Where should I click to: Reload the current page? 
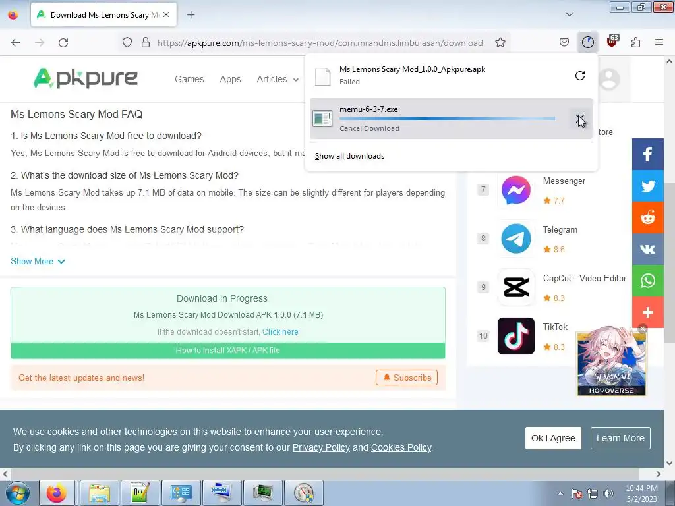pyautogui.click(x=63, y=43)
